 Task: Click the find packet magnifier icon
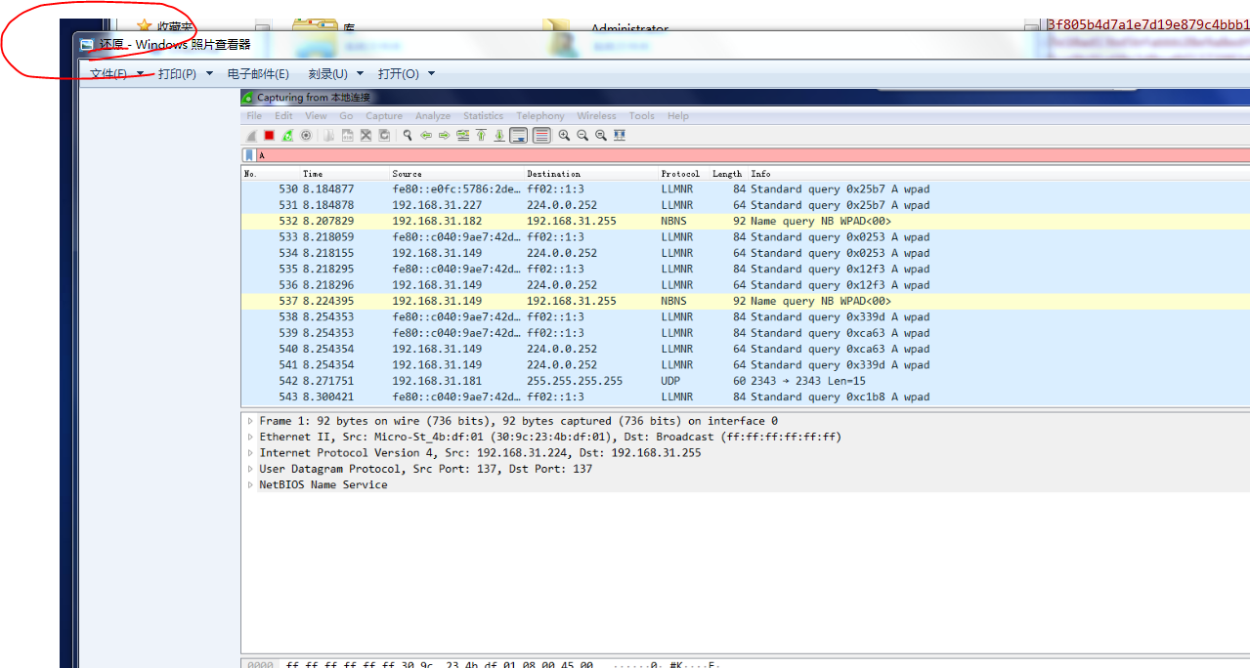(x=408, y=136)
